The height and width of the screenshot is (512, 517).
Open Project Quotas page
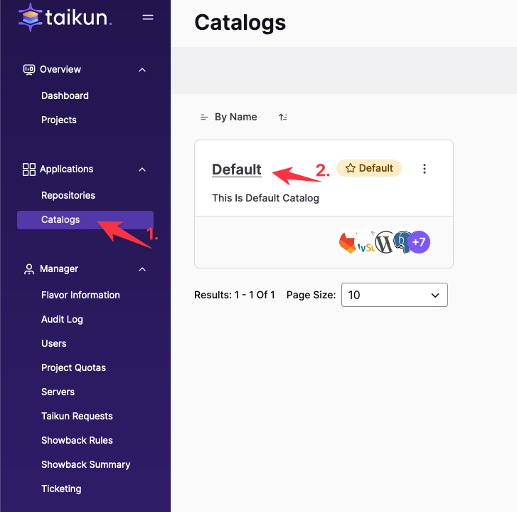[73, 367]
